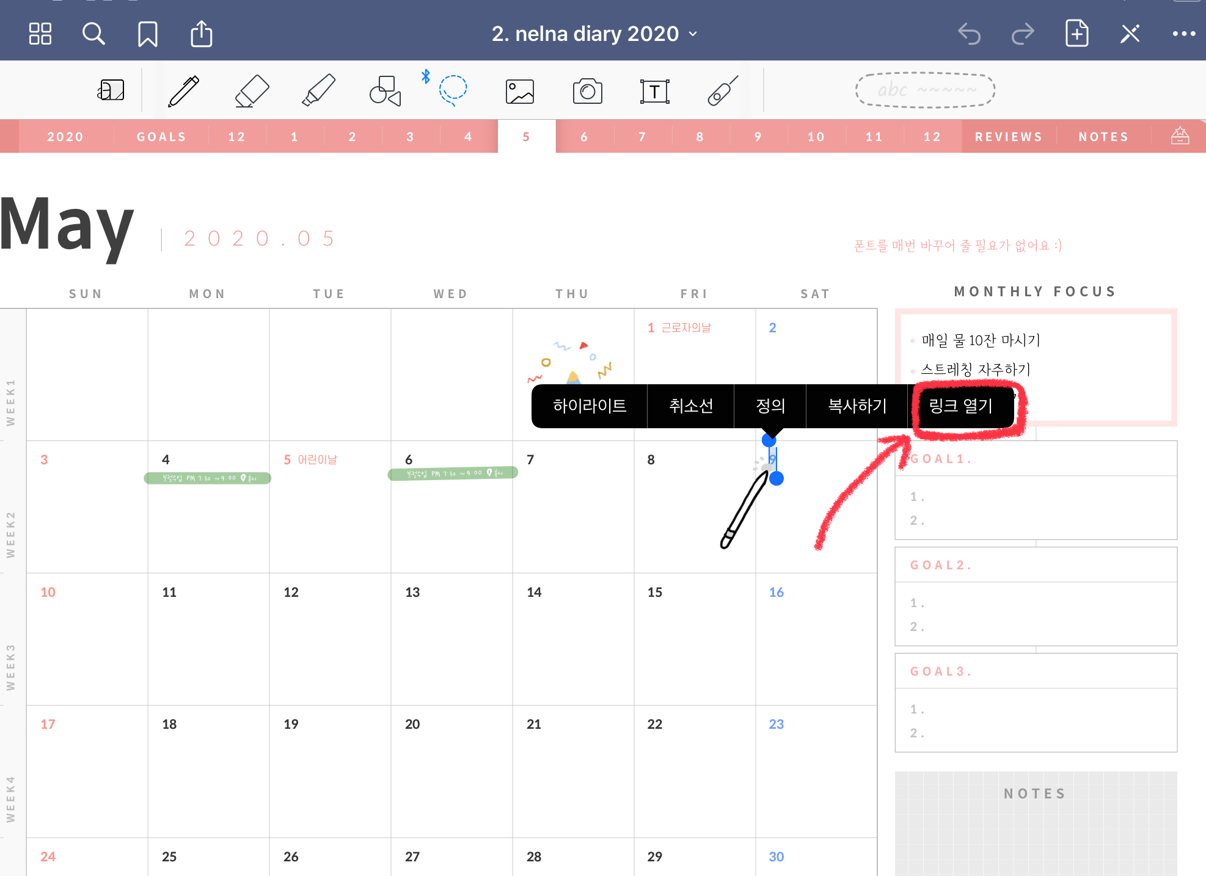Open the three-dots more options menu
The width and height of the screenshot is (1206, 876).
[1183, 34]
